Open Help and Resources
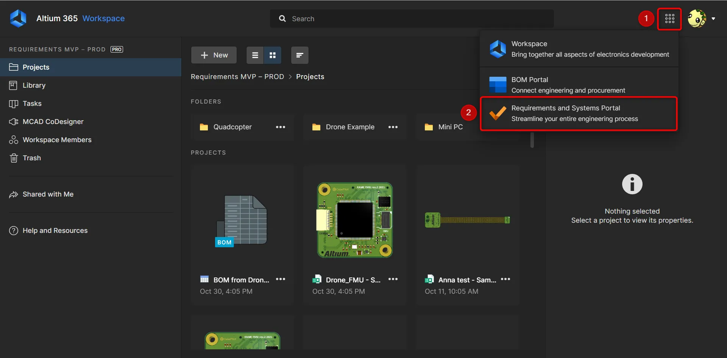Viewport: 727px width, 358px height. tap(55, 231)
